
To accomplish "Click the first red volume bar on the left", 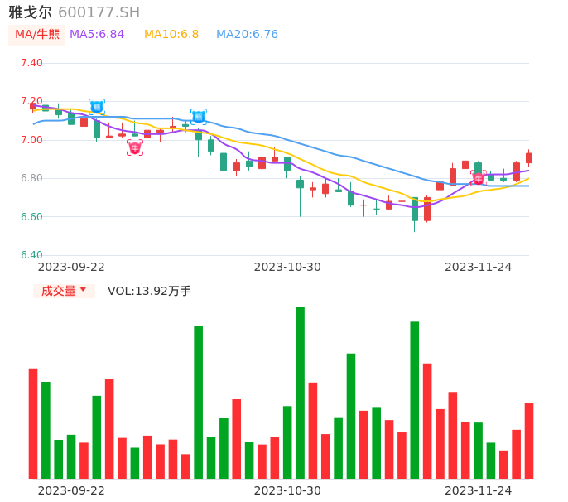I will (x=33, y=423).
